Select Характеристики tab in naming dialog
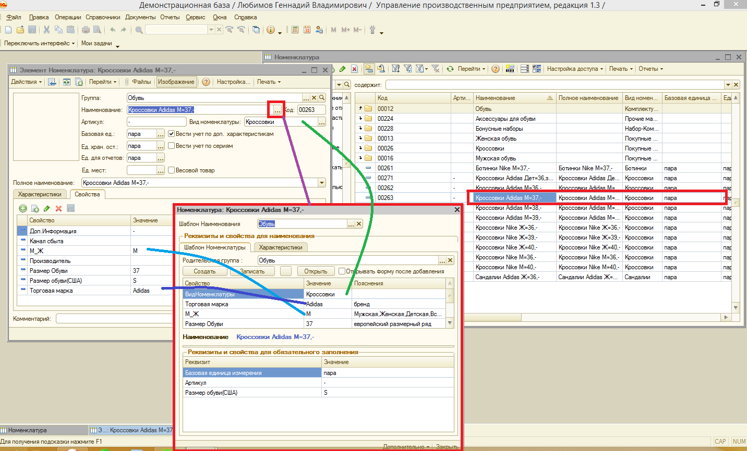 (281, 247)
